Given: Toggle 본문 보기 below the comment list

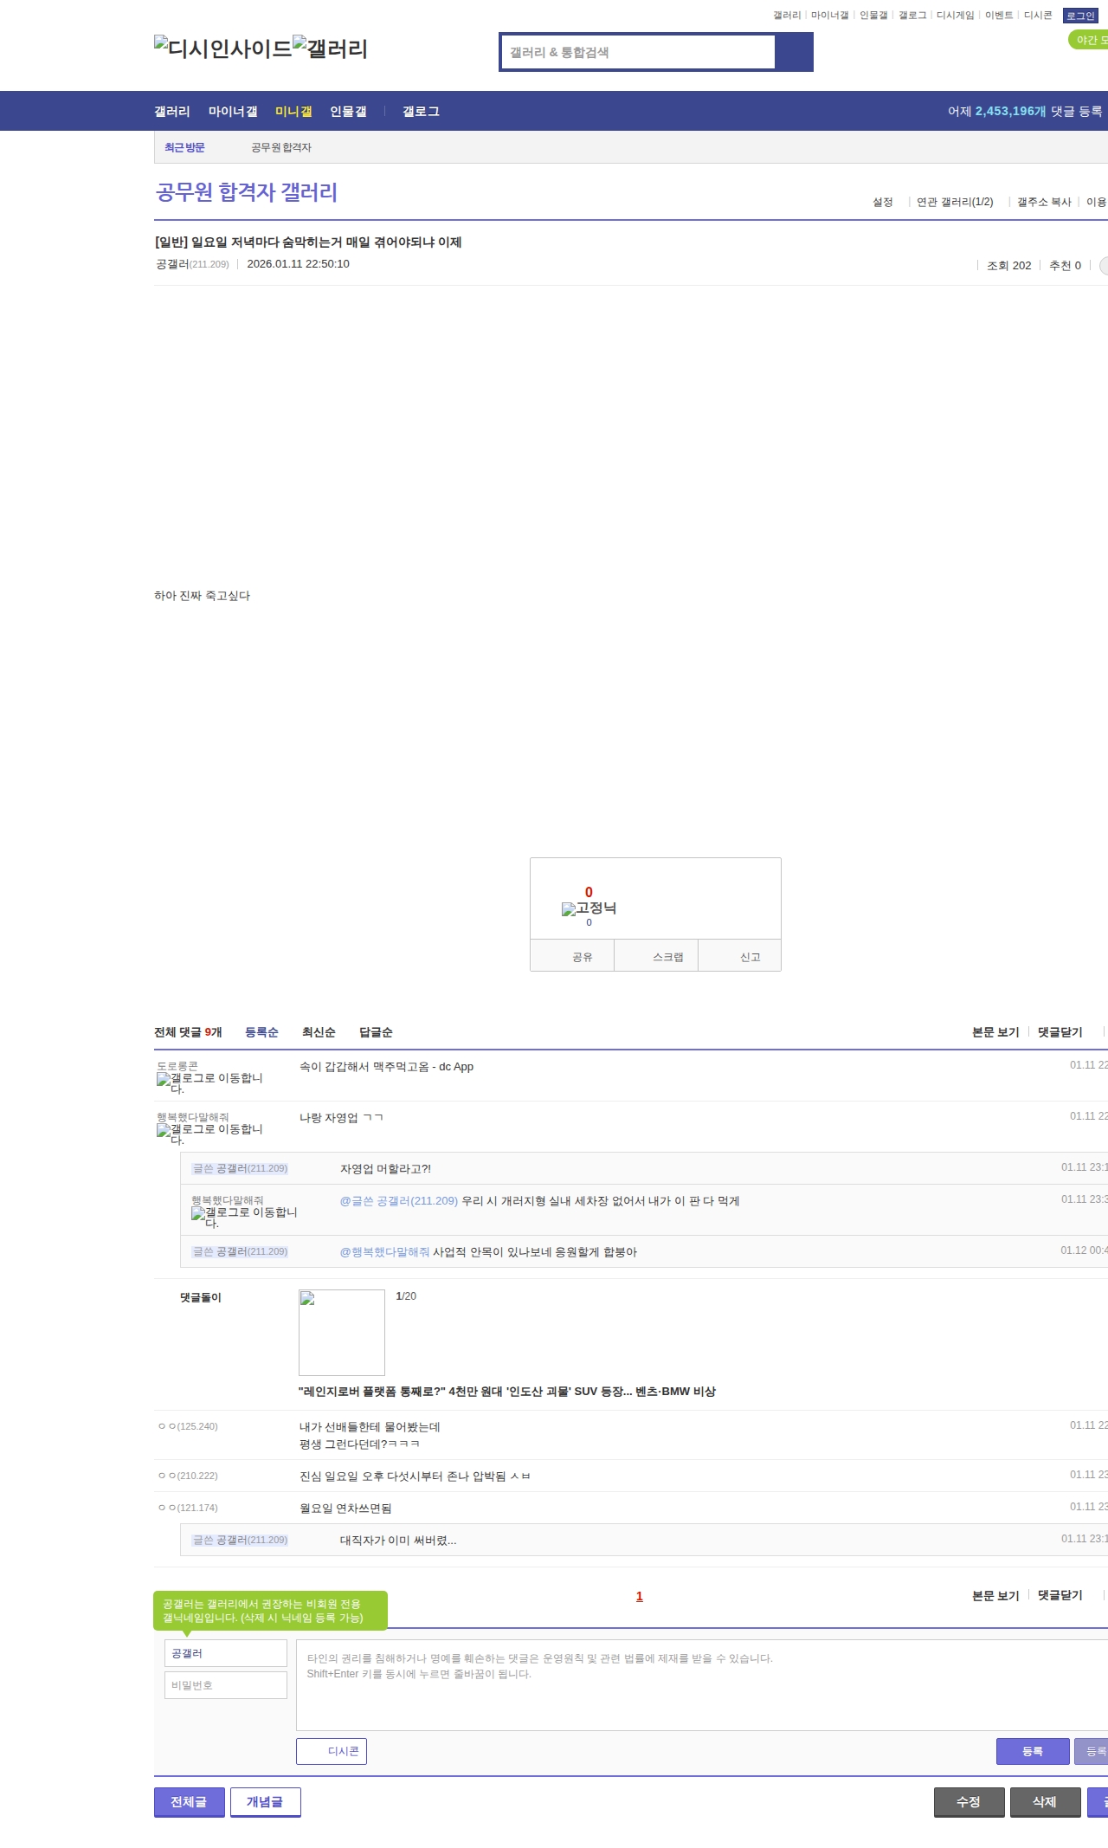Looking at the screenshot, I should coord(995,1595).
